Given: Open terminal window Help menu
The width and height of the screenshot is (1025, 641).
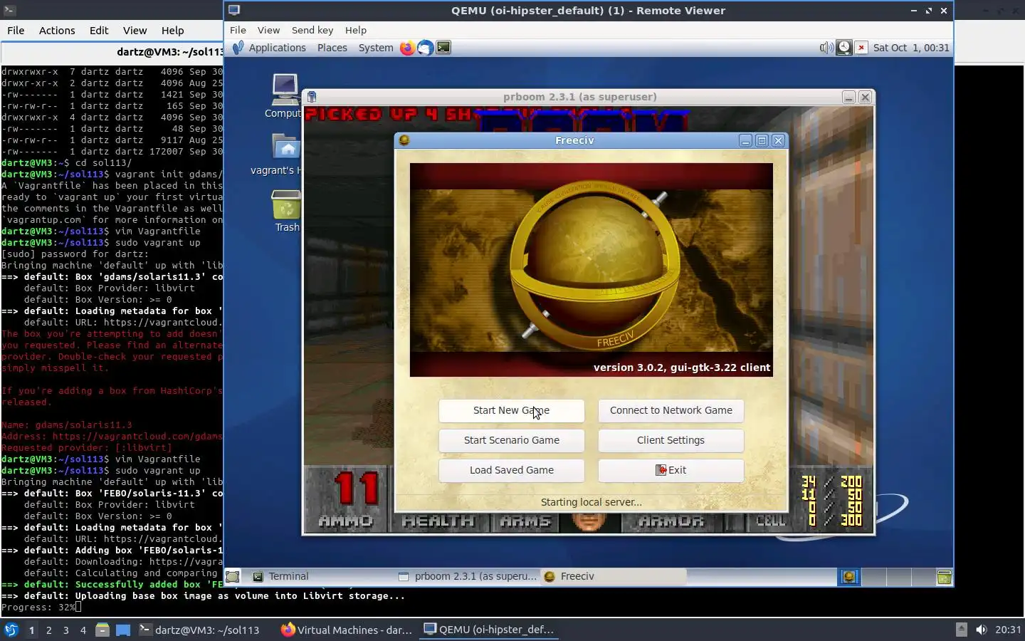Looking at the screenshot, I should pyautogui.click(x=172, y=30).
